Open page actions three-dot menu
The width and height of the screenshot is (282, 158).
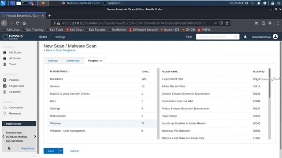[215, 23]
